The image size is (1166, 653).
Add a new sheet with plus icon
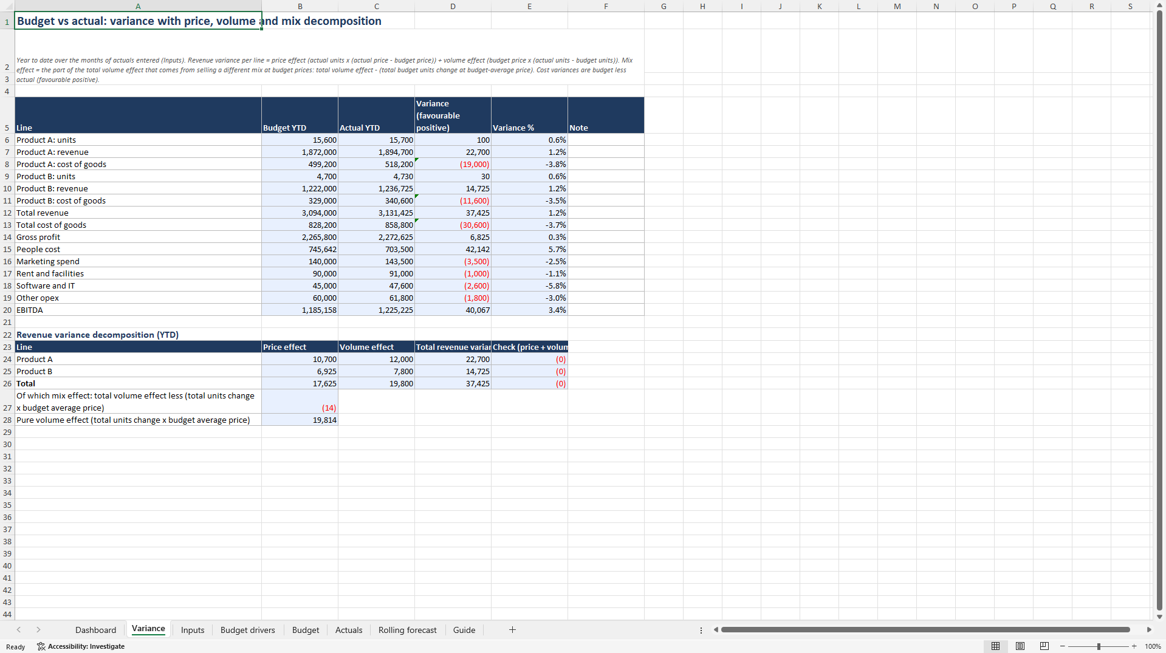512,630
